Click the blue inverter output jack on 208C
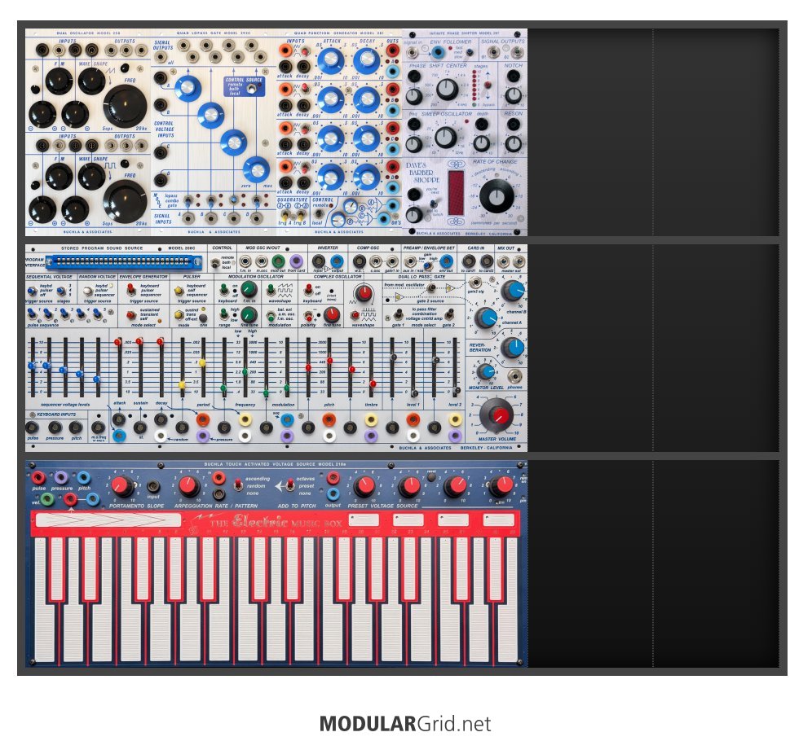The width and height of the screenshot is (812, 741). point(338,261)
